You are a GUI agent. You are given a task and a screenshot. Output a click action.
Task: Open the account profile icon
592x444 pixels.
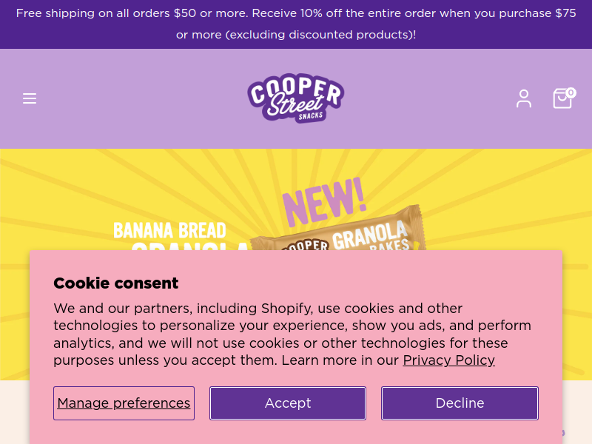coord(524,98)
